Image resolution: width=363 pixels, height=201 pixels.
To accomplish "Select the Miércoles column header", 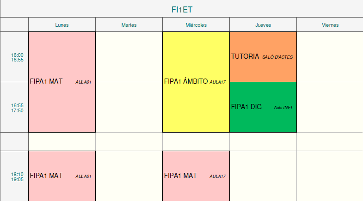I will tap(196, 25).
